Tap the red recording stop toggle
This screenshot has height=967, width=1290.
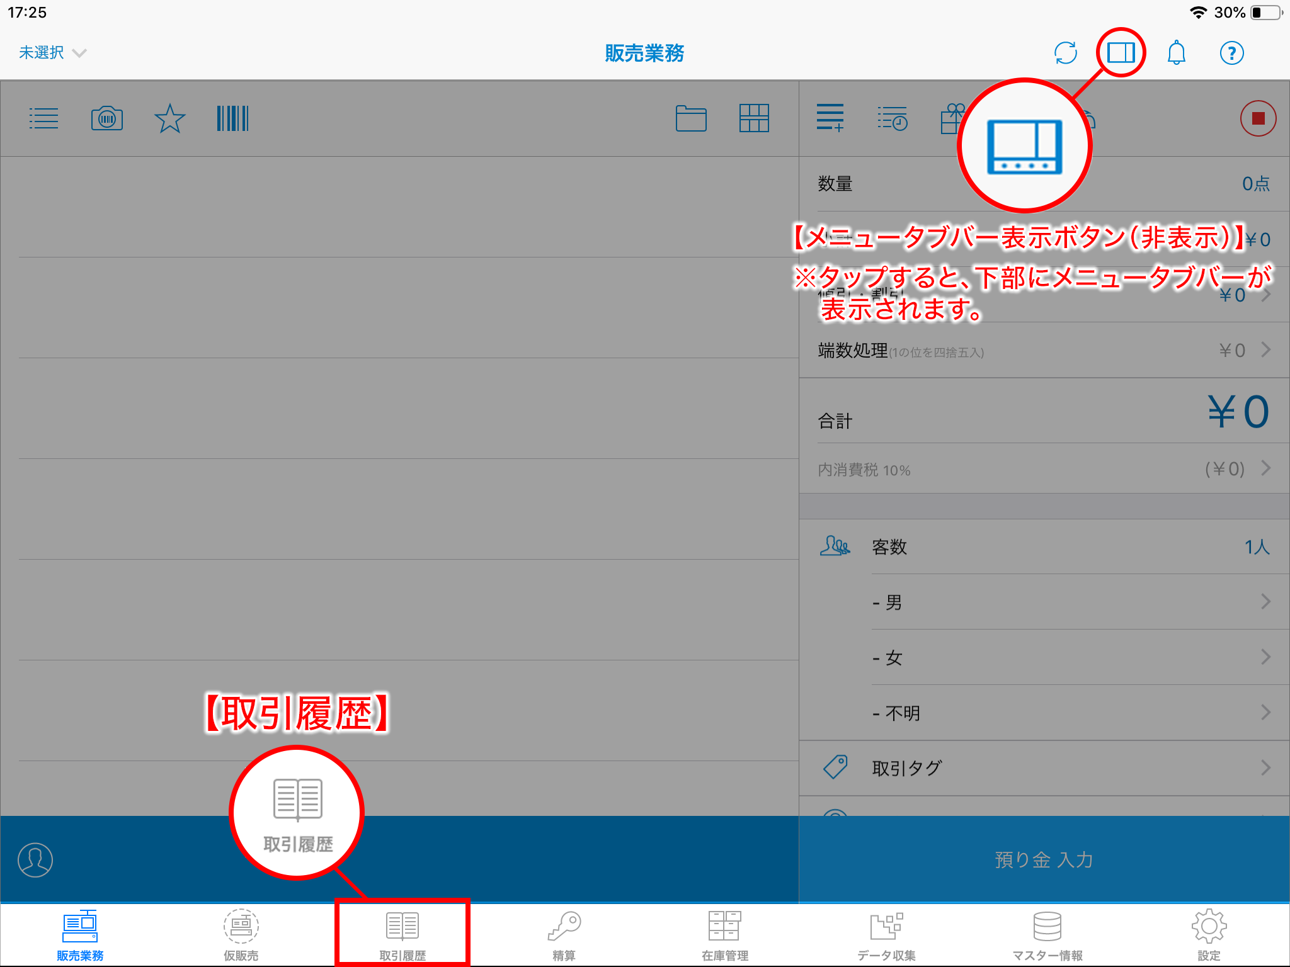pos(1258,118)
